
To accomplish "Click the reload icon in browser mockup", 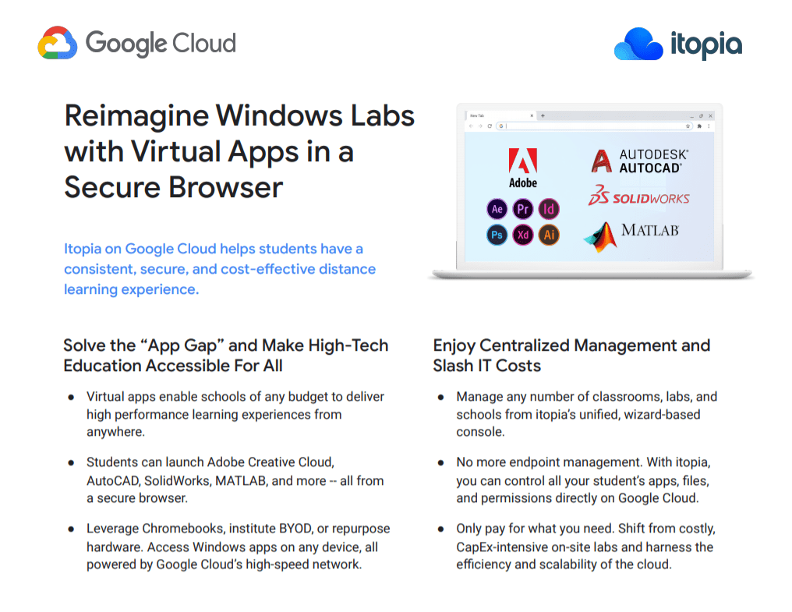I will tap(490, 126).
